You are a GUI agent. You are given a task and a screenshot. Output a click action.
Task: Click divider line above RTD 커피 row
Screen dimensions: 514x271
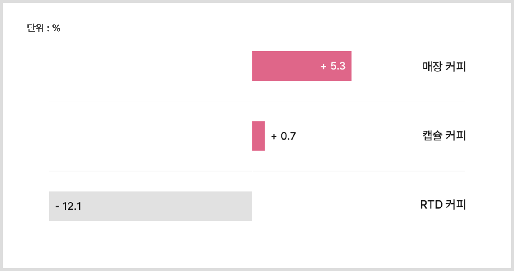pos(257,171)
